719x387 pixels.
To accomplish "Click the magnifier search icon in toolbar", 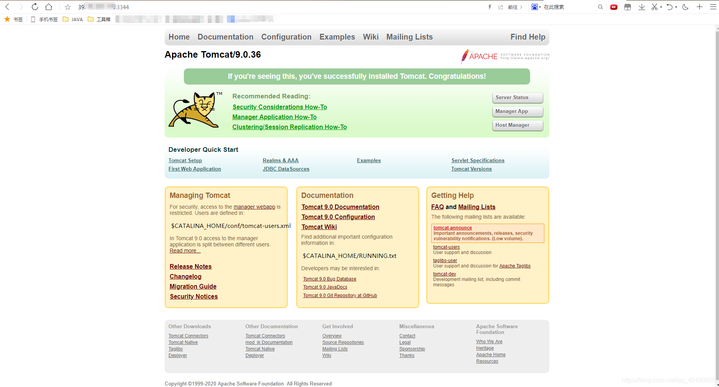I will coord(601,7).
